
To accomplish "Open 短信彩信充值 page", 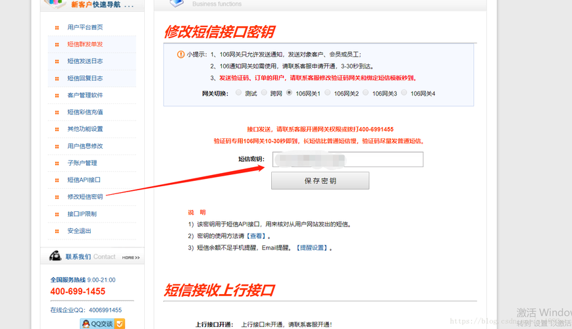I will pos(85,112).
